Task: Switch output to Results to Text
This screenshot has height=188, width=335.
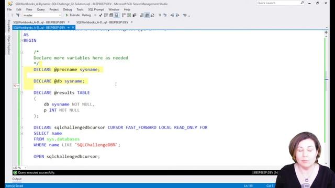Action: pos(142,15)
